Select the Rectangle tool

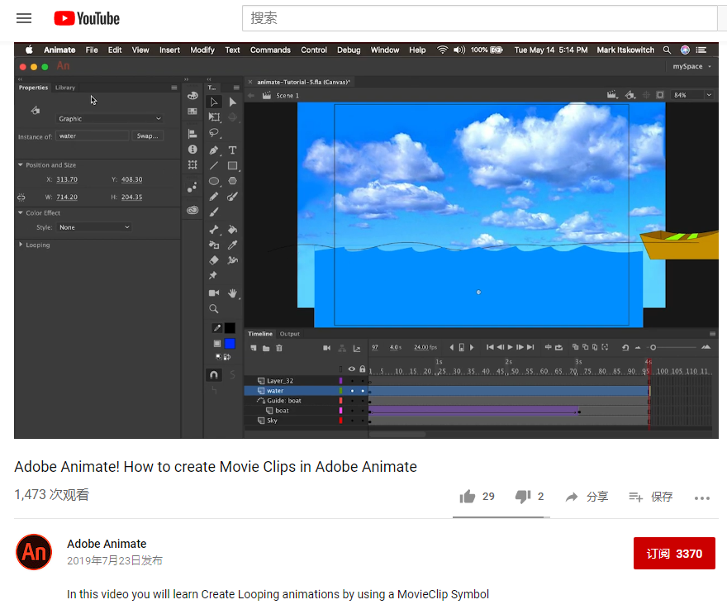coord(233,165)
